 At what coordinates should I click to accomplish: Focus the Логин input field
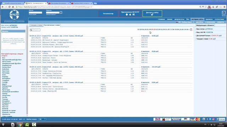tap(35, 13)
